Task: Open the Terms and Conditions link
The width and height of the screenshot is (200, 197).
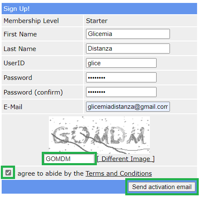Action: point(119,174)
